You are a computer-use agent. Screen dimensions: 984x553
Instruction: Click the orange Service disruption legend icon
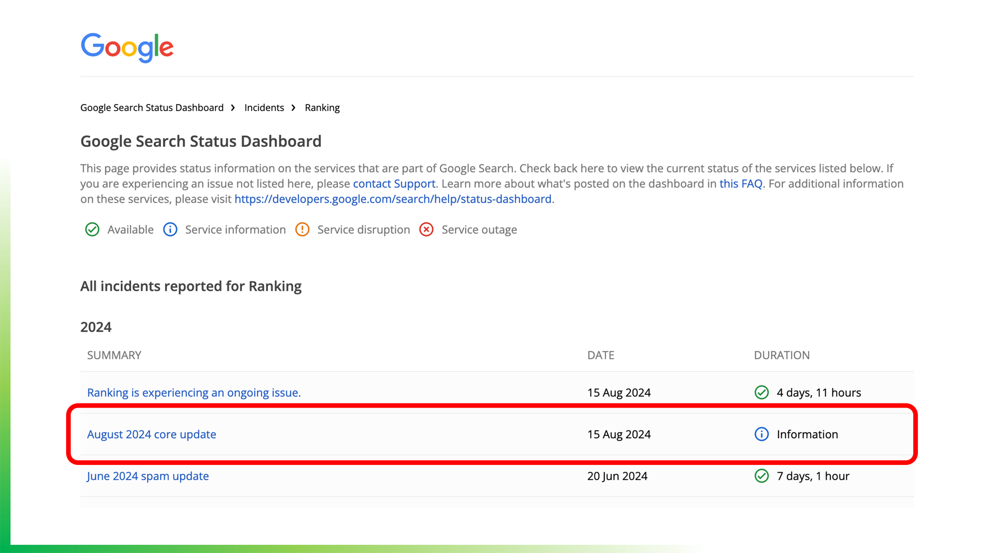click(x=302, y=229)
